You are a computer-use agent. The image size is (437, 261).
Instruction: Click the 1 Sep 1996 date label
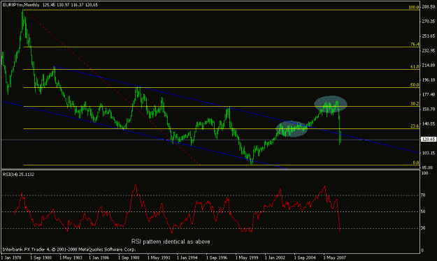click(x=217, y=258)
